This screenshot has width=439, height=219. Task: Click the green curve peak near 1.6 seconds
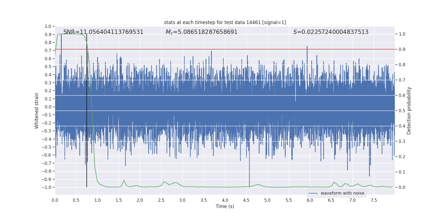click(124, 180)
